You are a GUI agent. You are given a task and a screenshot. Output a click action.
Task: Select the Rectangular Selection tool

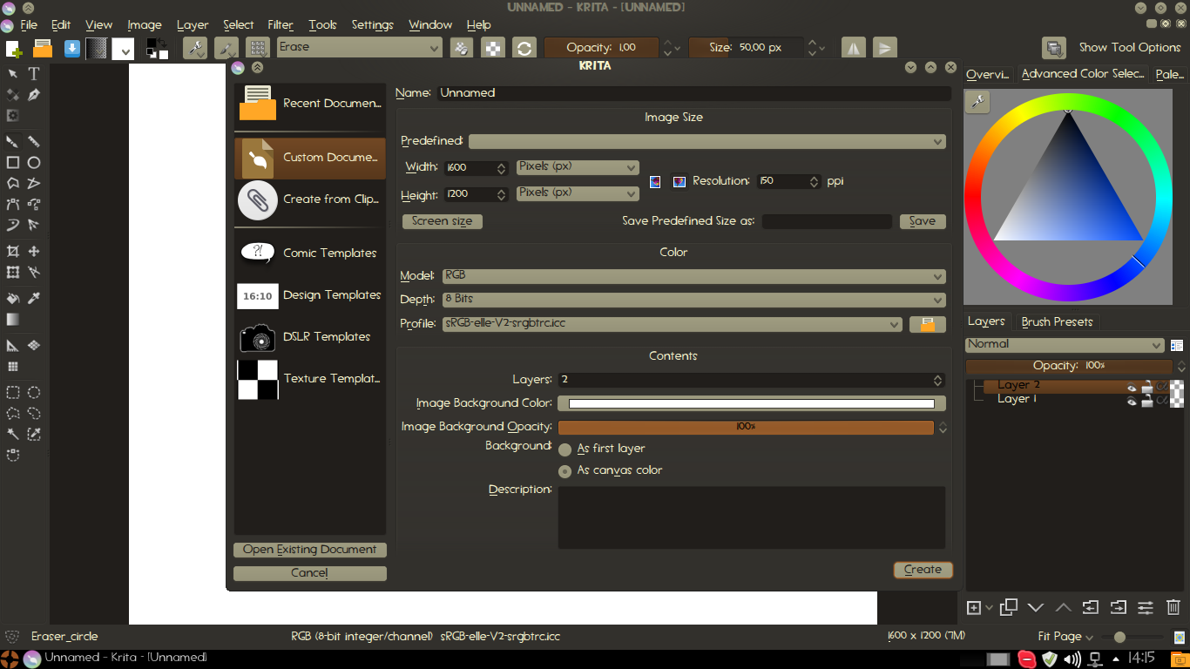(13, 392)
